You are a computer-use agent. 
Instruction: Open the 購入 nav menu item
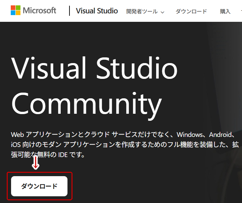[x=225, y=11]
